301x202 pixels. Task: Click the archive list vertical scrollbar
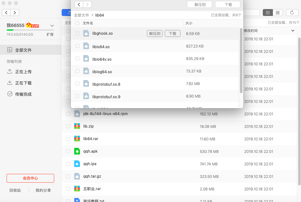(x=241, y=60)
